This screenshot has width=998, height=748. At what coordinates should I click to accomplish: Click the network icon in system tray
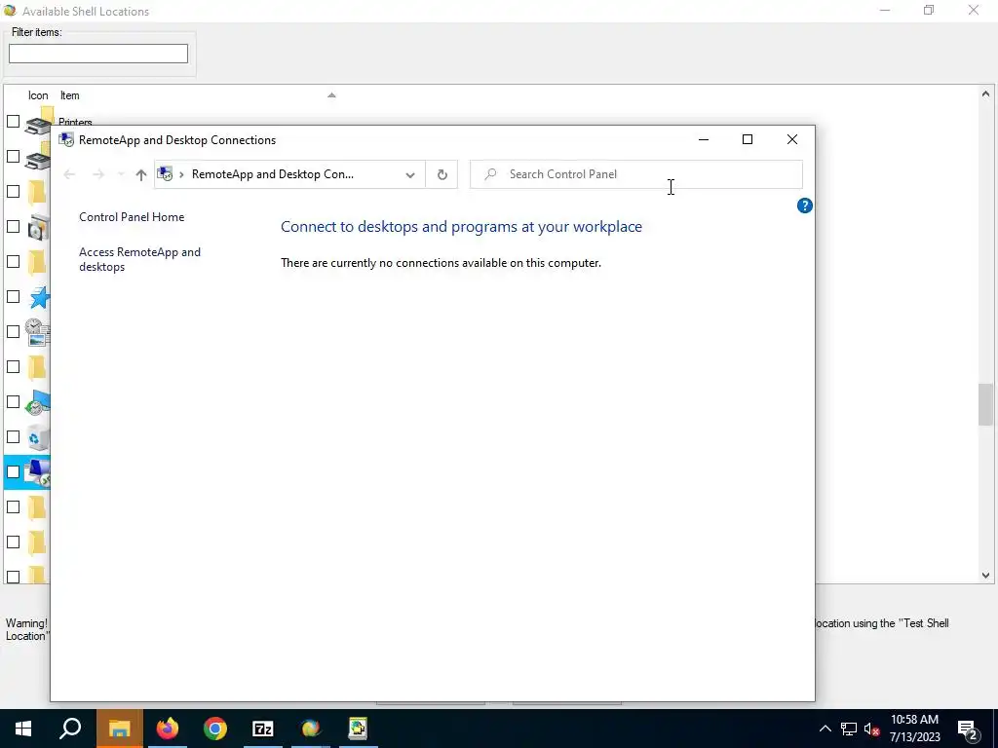tap(849, 729)
